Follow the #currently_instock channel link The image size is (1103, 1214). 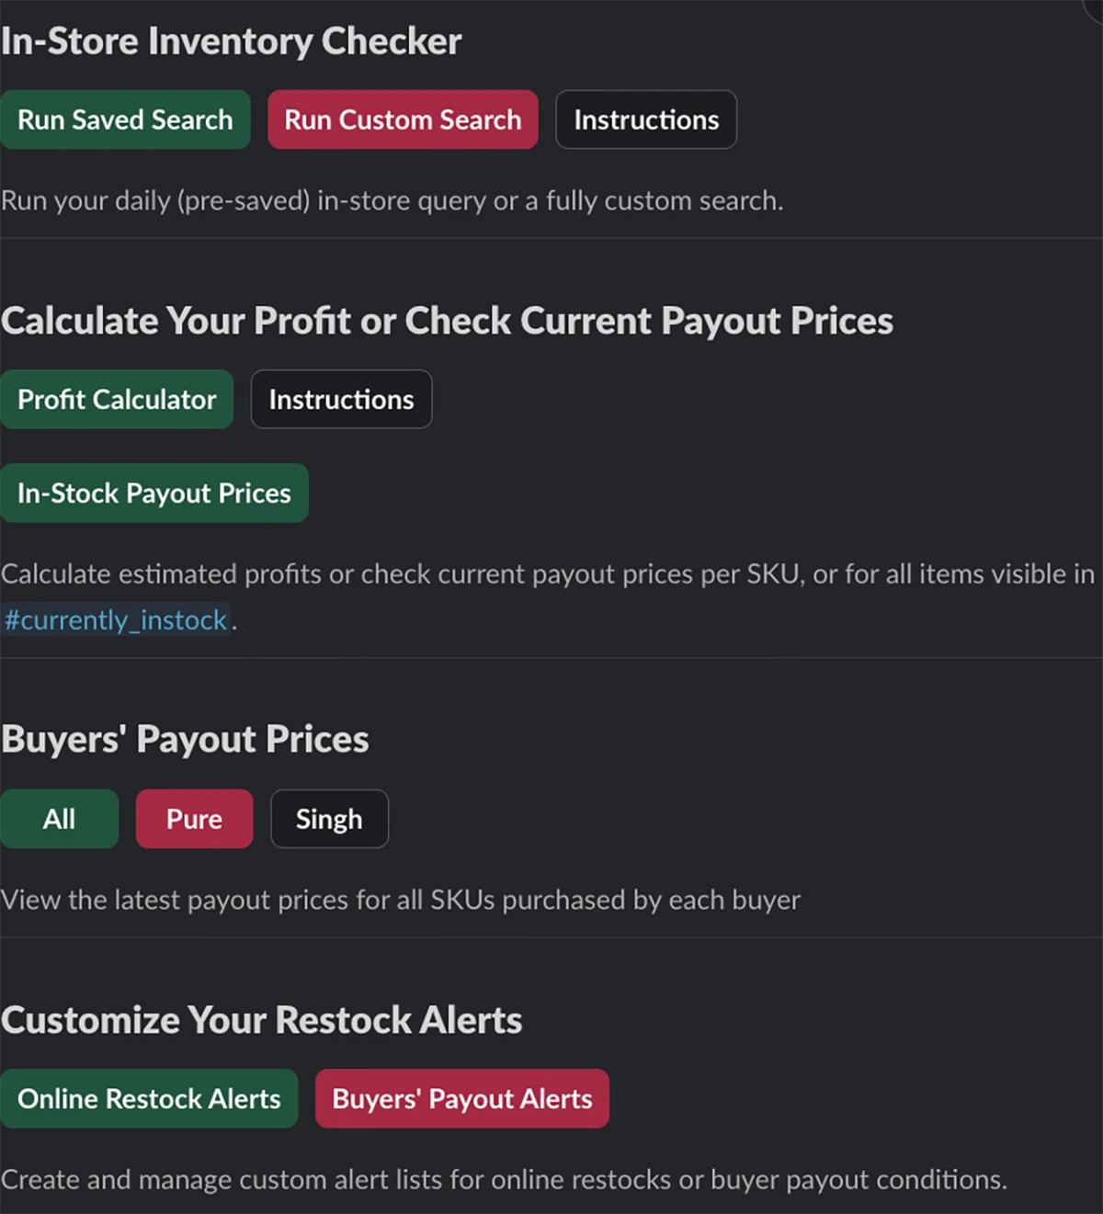116,620
